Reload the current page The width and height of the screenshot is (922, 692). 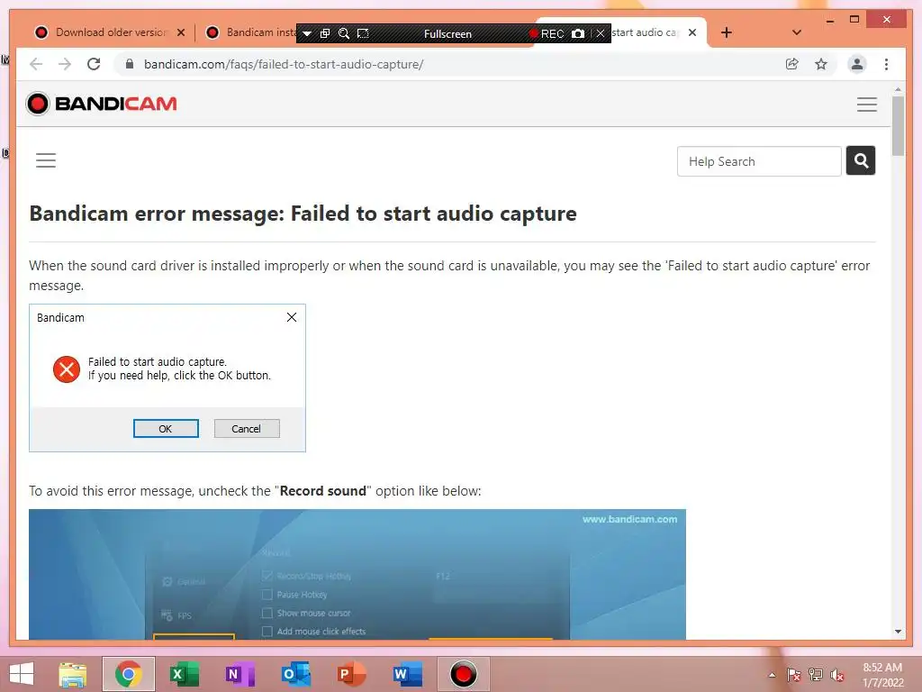(x=94, y=64)
